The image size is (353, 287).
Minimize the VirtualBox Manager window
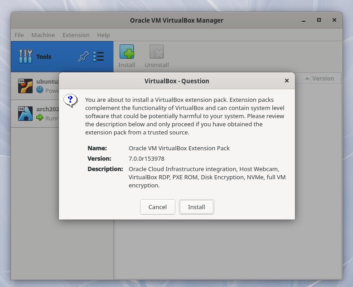[x=304, y=20]
